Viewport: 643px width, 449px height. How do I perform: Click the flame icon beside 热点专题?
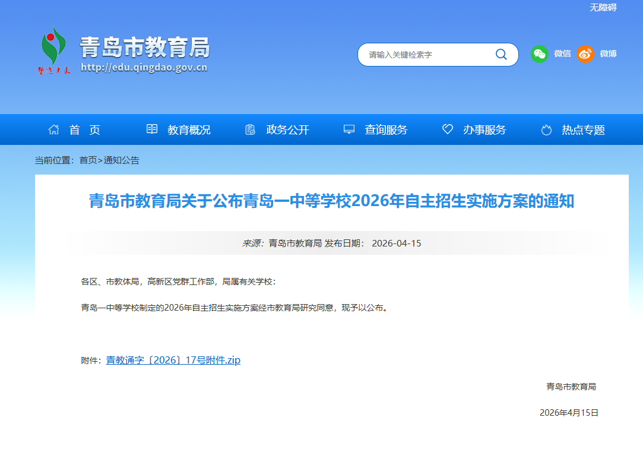tap(546, 129)
